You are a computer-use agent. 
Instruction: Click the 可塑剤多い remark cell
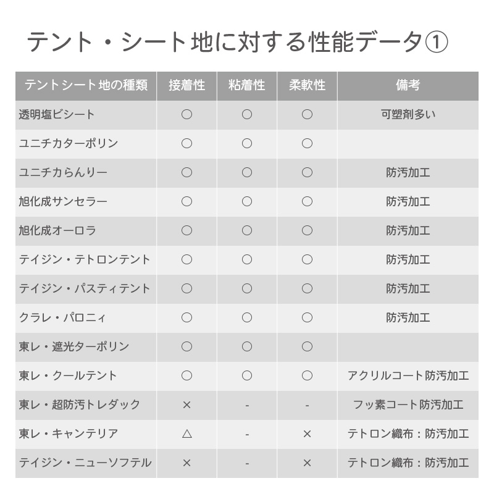408,114
